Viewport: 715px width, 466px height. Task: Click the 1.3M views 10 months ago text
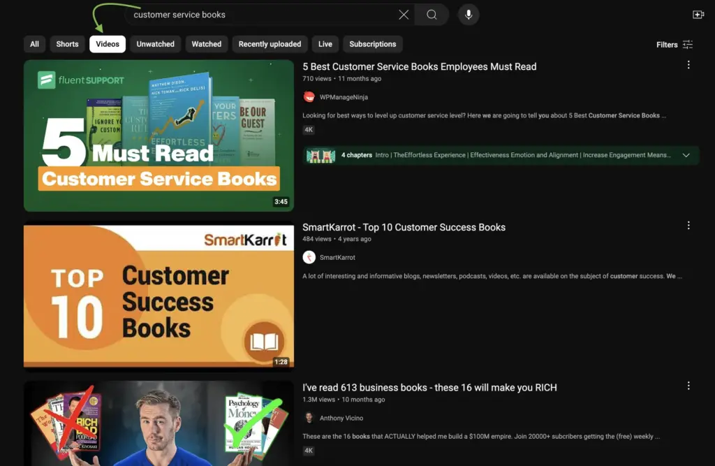click(x=344, y=400)
